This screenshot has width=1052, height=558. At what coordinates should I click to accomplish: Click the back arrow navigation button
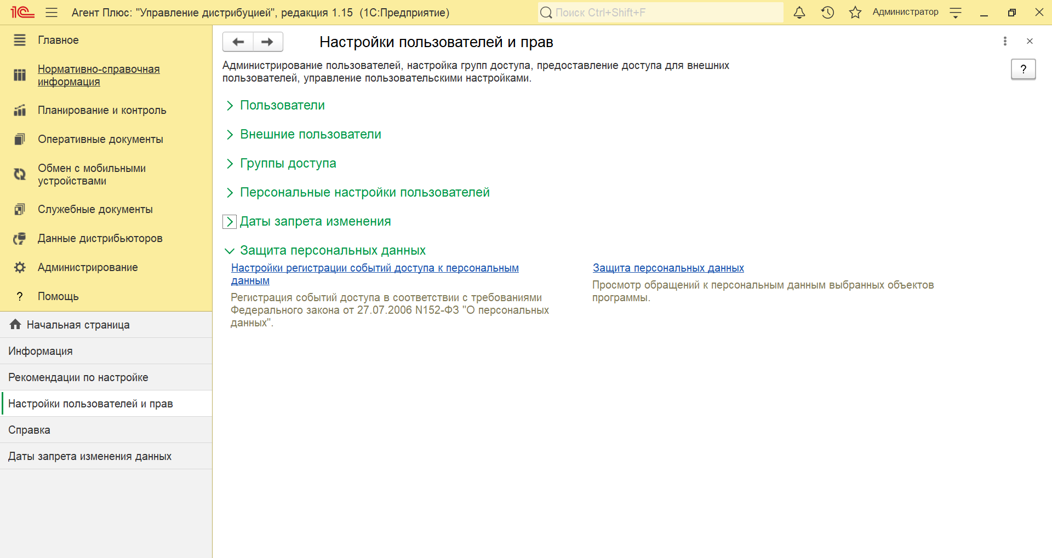coord(238,42)
